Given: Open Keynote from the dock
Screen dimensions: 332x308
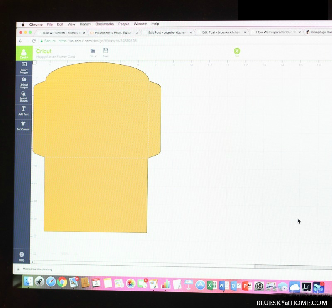Looking at the screenshot, I should pyautogui.click(x=188, y=284).
